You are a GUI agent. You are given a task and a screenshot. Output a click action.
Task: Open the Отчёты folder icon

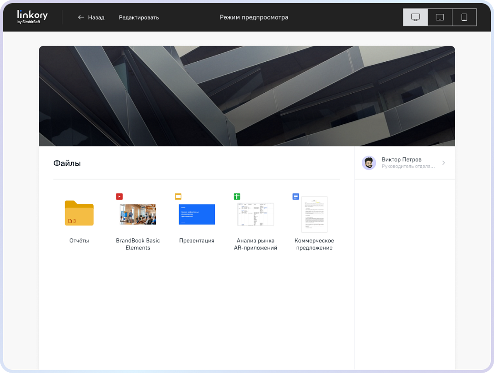click(79, 213)
